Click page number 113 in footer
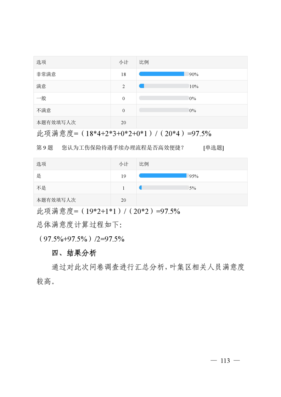 [x=225, y=361]
